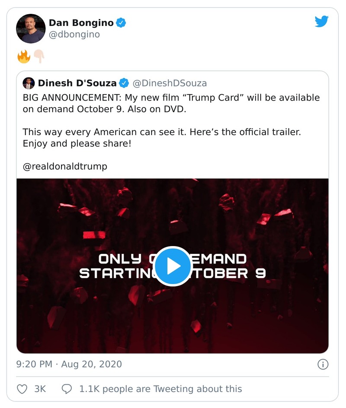
Task: Click Dinesh D'Souza's verified badge
Action: click(124, 83)
